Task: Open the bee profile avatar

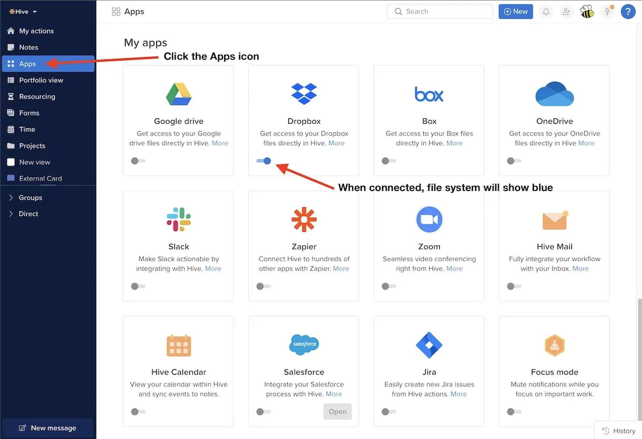Action: (587, 11)
